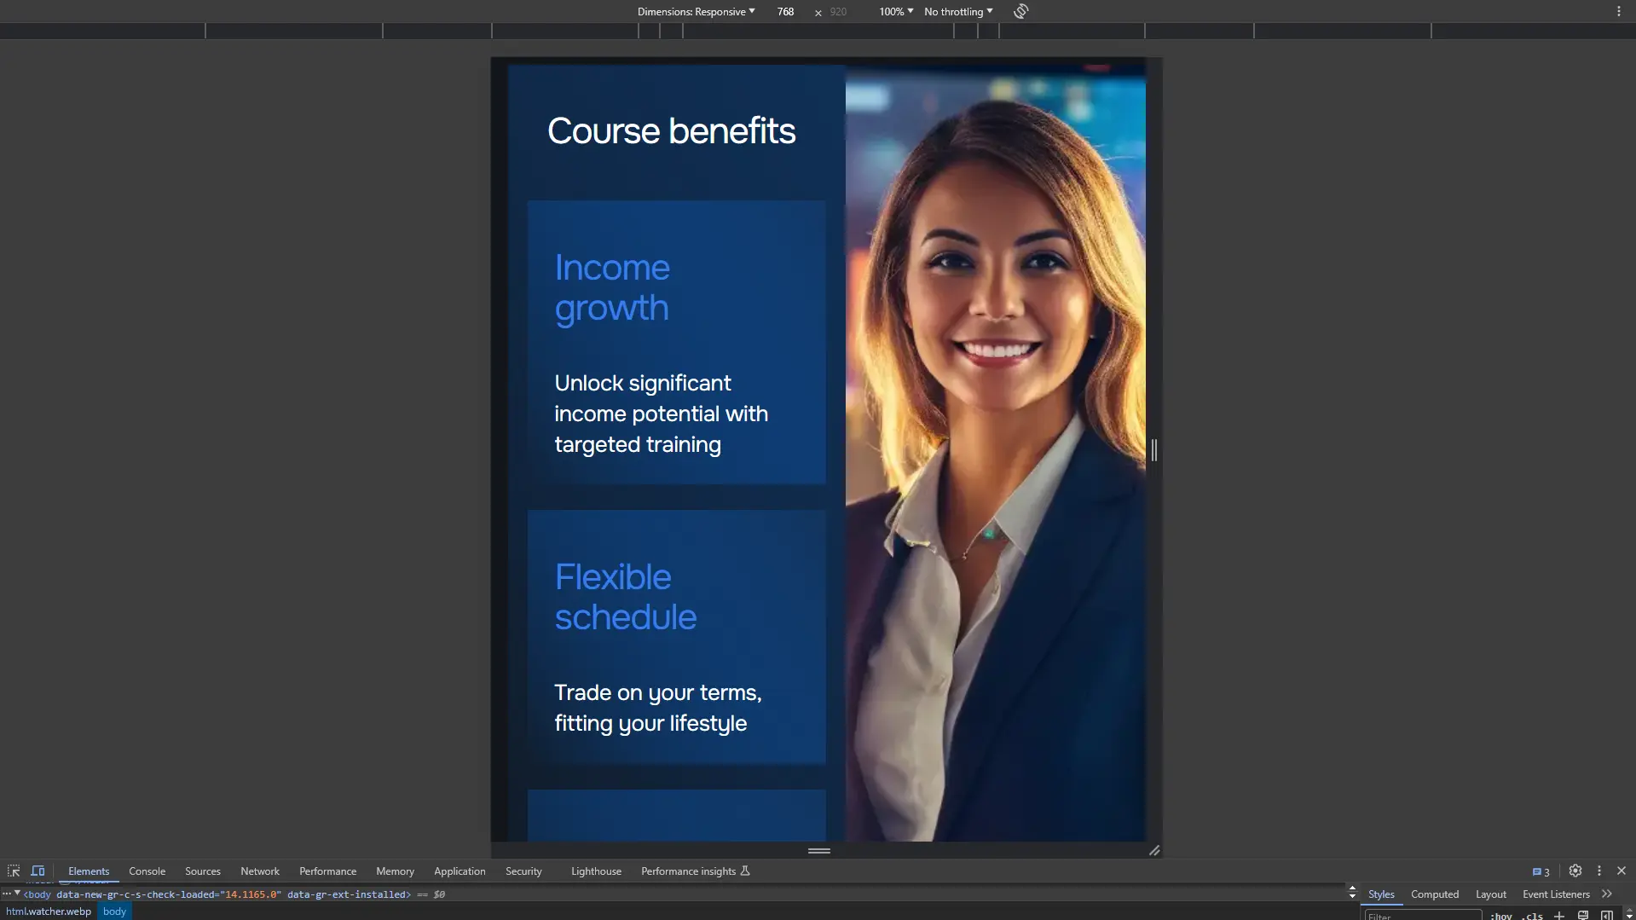Click the woman portrait image
The width and height of the screenshot is (1636, 920).
[x=995, y=452]
